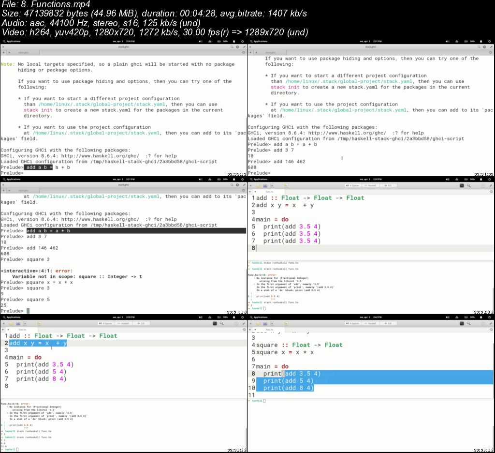
Task: Click the stack.yaml path in top-right frame's second bullet
Action: click(x=343, y=110)
